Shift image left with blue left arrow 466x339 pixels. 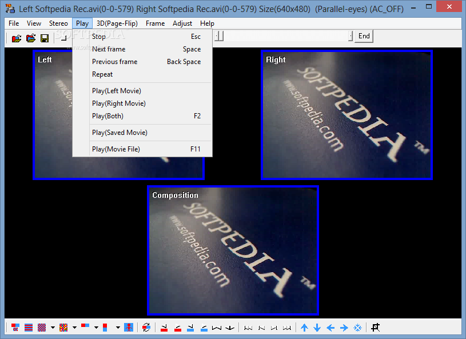point(330,328)
